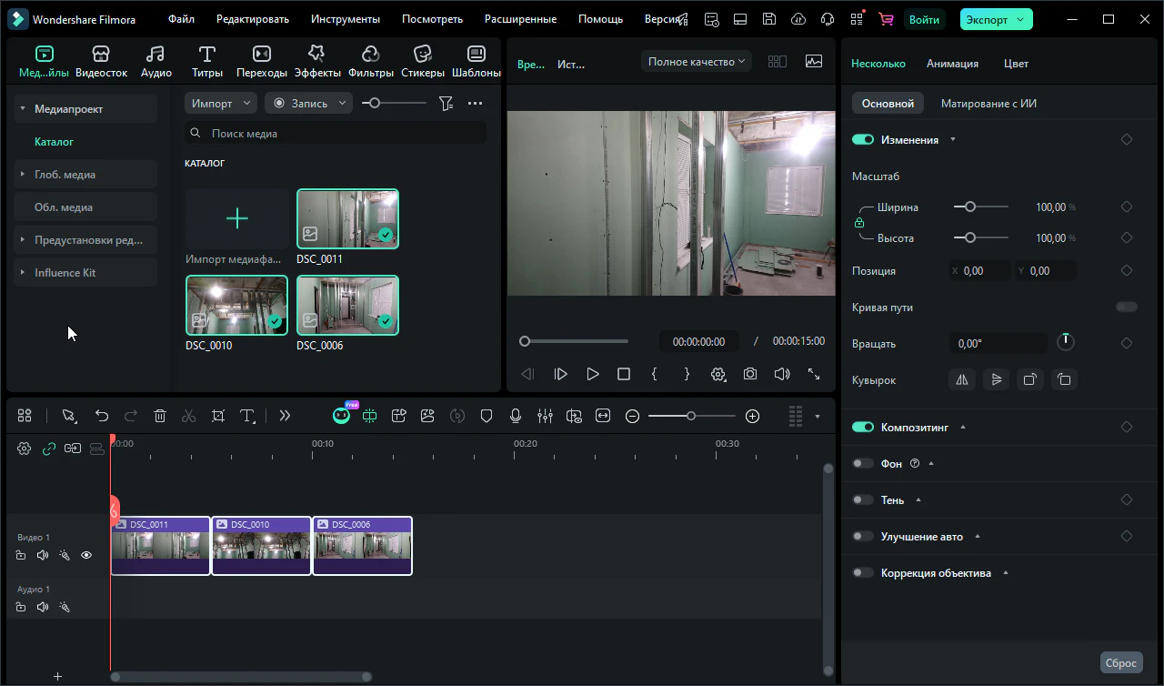The image size is (1164, 686).
Task: Click the snapshot camera icon under preview
Action: 750,374
